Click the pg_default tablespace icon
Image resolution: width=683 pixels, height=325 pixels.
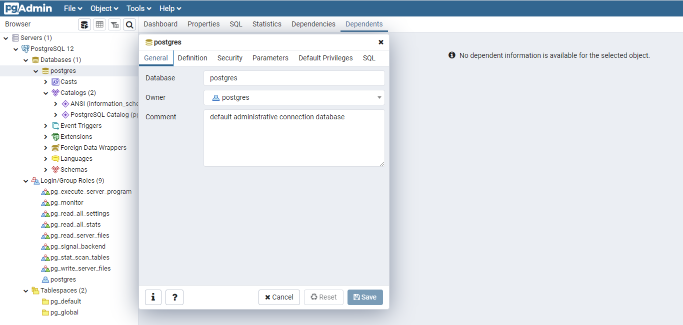click(x=45, y=302)
